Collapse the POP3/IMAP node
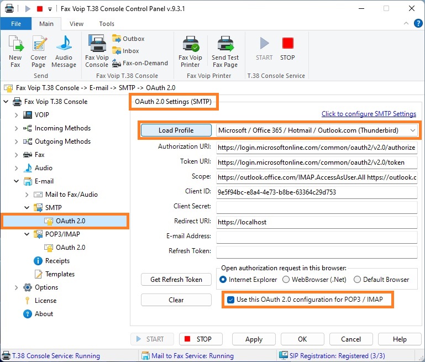 click(x=27, y=234)
